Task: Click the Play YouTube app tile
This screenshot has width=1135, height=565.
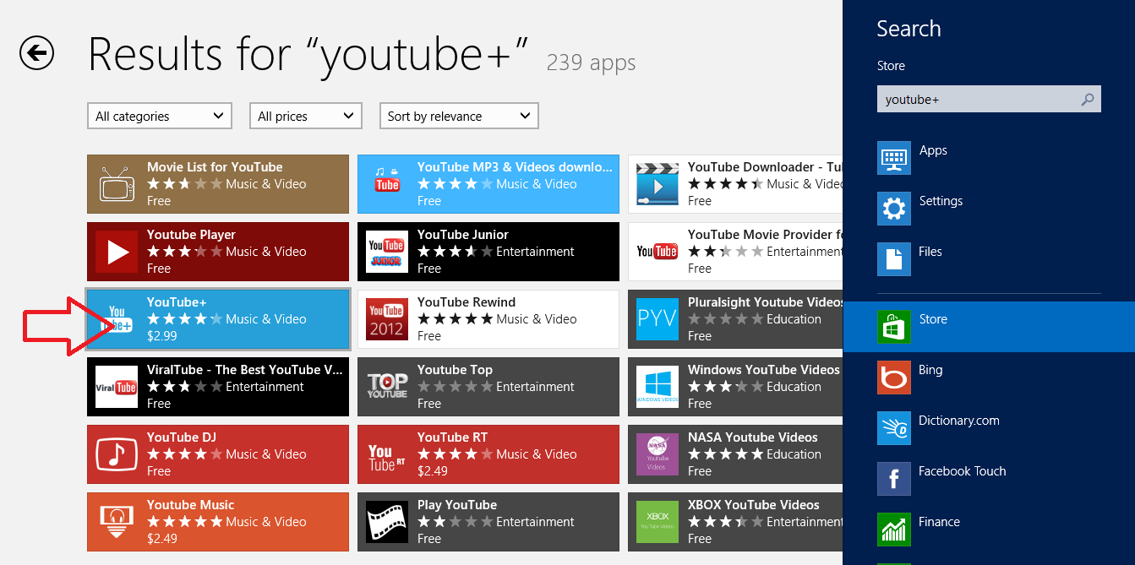Action: pos(488,522)
